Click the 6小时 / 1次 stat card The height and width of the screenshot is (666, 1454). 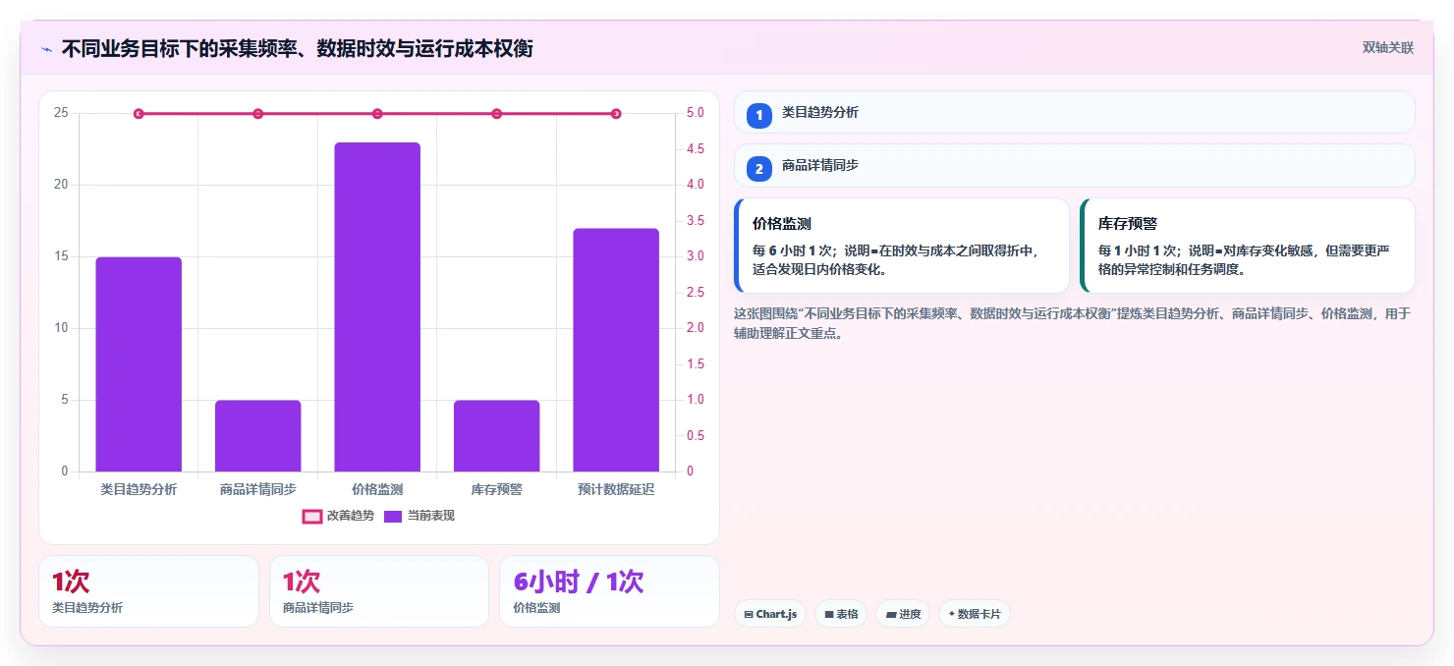[609, 591]
